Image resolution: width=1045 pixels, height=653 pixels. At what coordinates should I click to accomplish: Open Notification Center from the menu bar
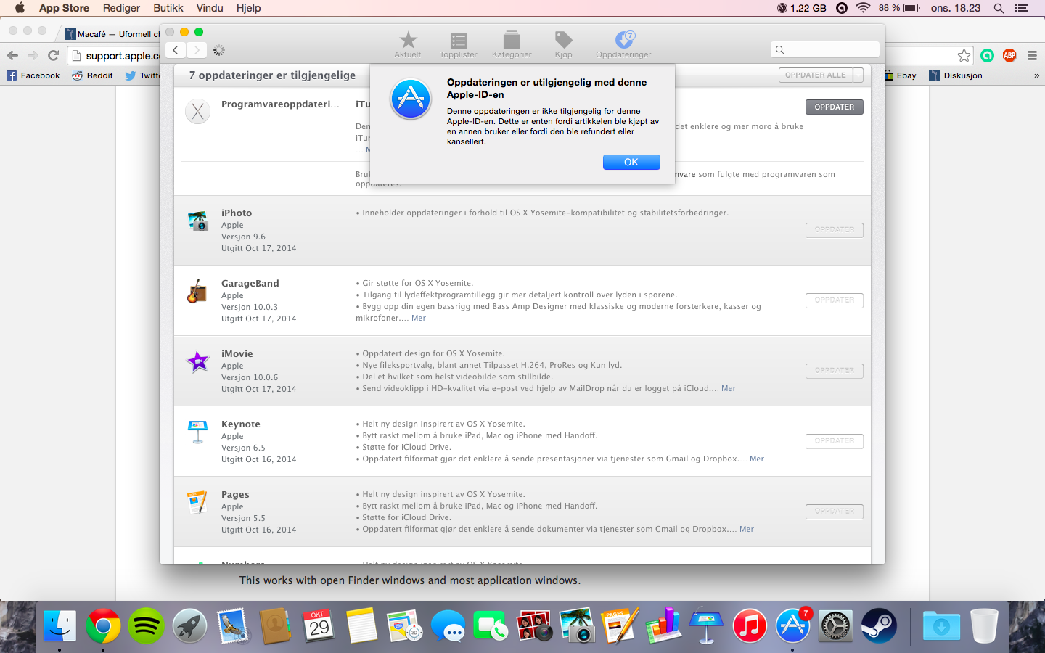click(1022, 8)
